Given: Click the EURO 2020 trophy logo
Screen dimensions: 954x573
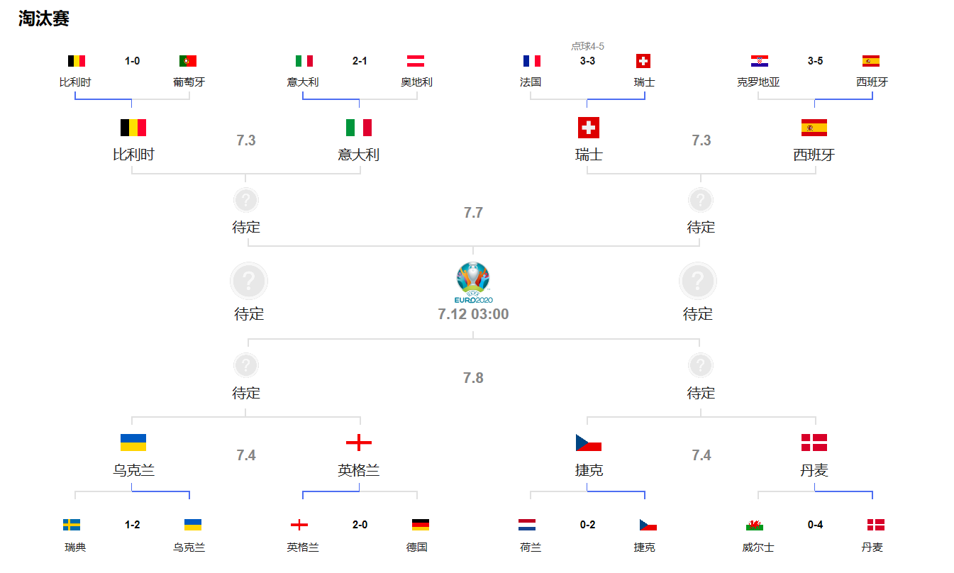Looking at the screenshot, I should point(473,282).
